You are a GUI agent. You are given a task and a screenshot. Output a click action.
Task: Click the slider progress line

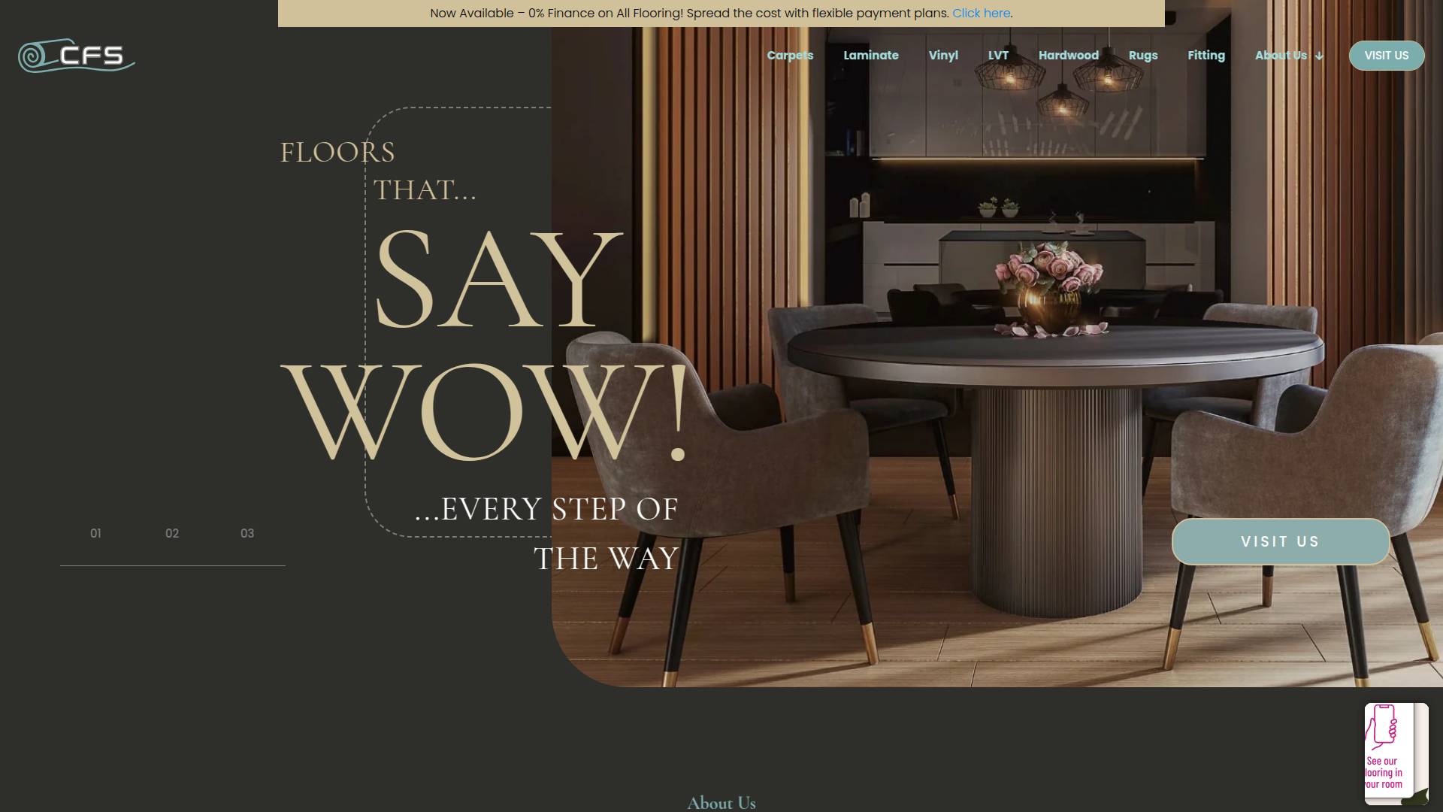pos(173,565)
